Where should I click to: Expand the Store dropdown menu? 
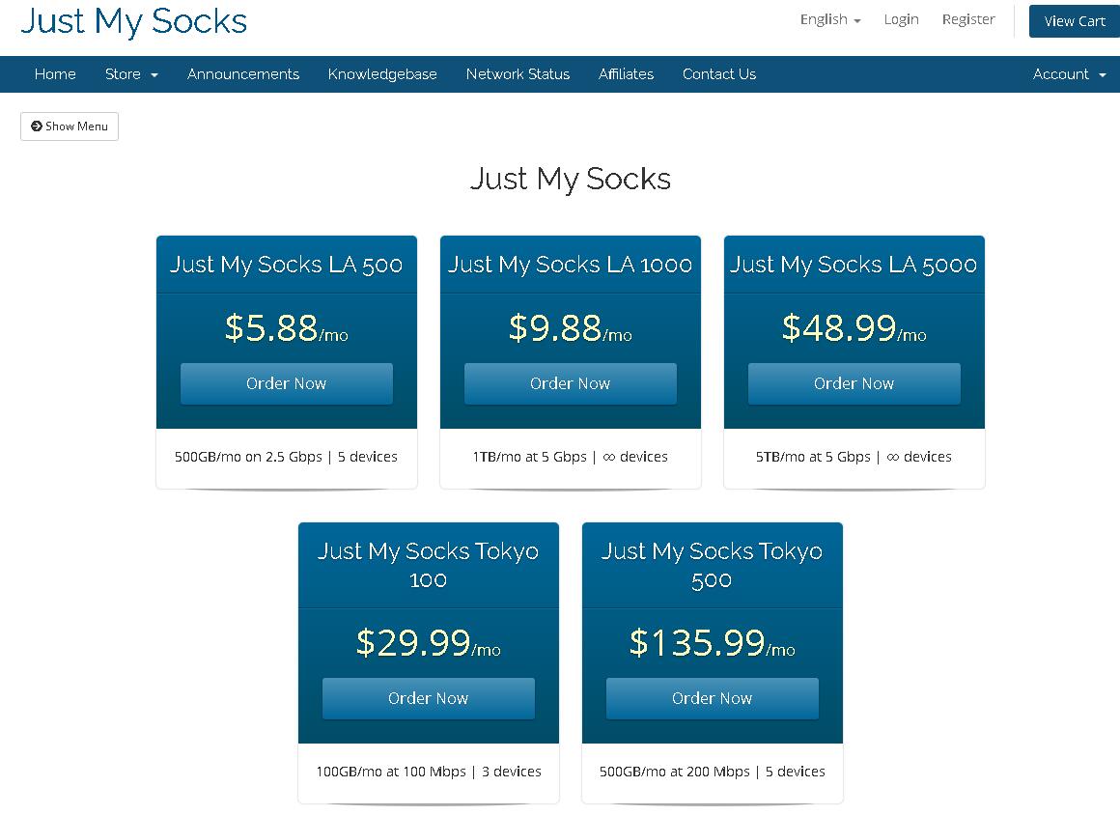[x=131, y=74]
